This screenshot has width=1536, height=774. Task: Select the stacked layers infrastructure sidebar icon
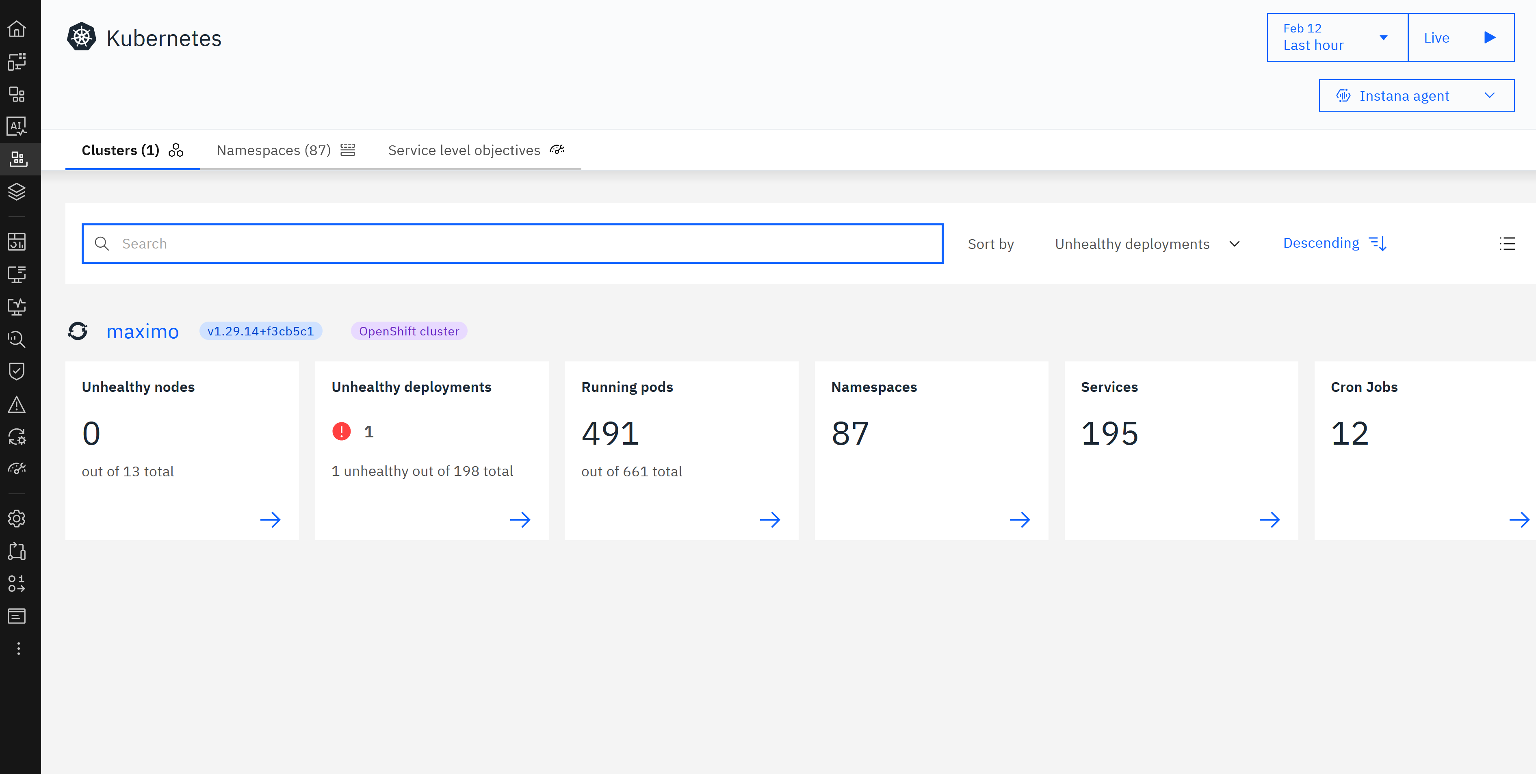pos(17,191)
